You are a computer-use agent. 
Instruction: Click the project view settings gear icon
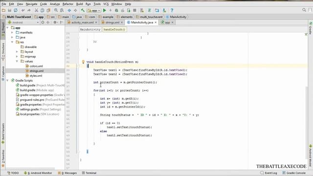pyautogui.click(x=55, y=22)
